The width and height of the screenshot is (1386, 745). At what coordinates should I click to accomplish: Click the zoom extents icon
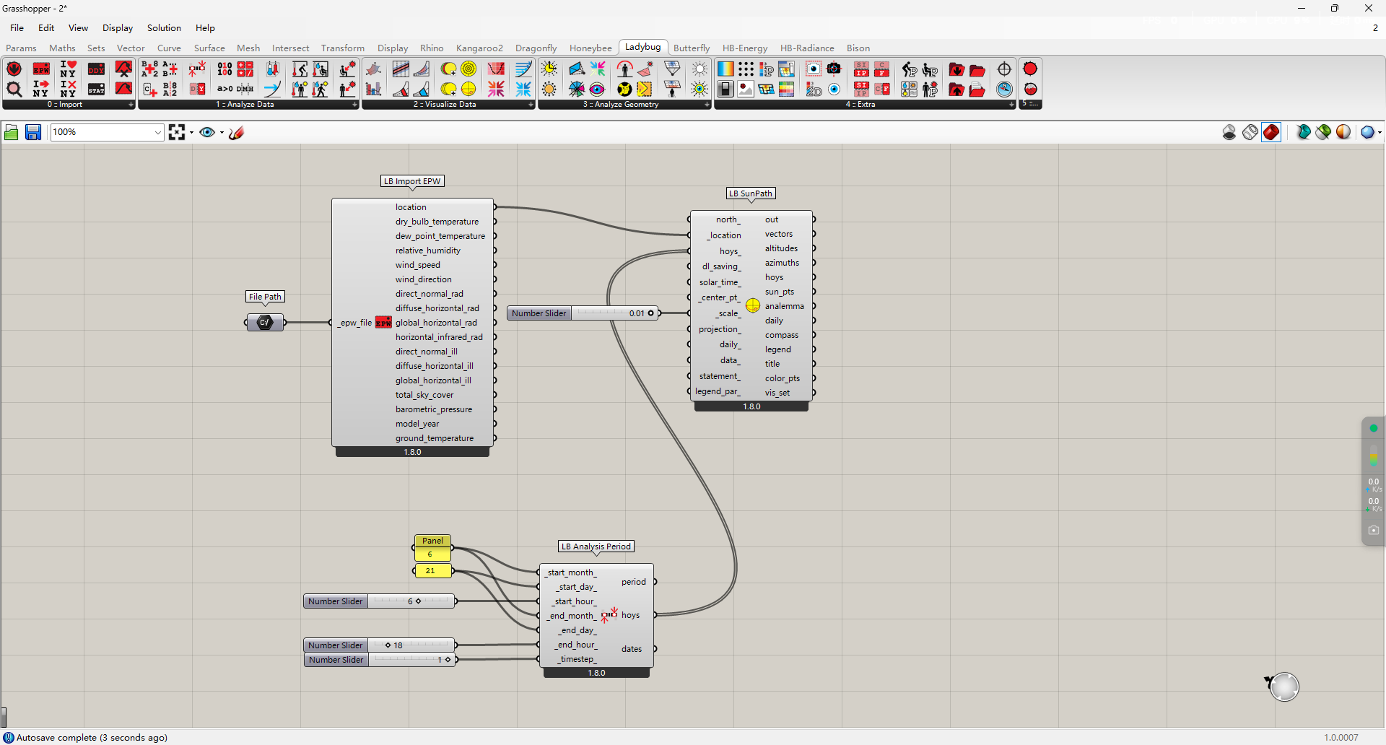pyautogui.click(x=177, y=132)
